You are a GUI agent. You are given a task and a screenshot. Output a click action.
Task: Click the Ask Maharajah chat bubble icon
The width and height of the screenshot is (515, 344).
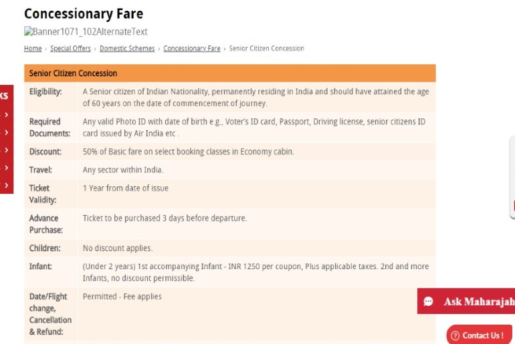[428, 301]
